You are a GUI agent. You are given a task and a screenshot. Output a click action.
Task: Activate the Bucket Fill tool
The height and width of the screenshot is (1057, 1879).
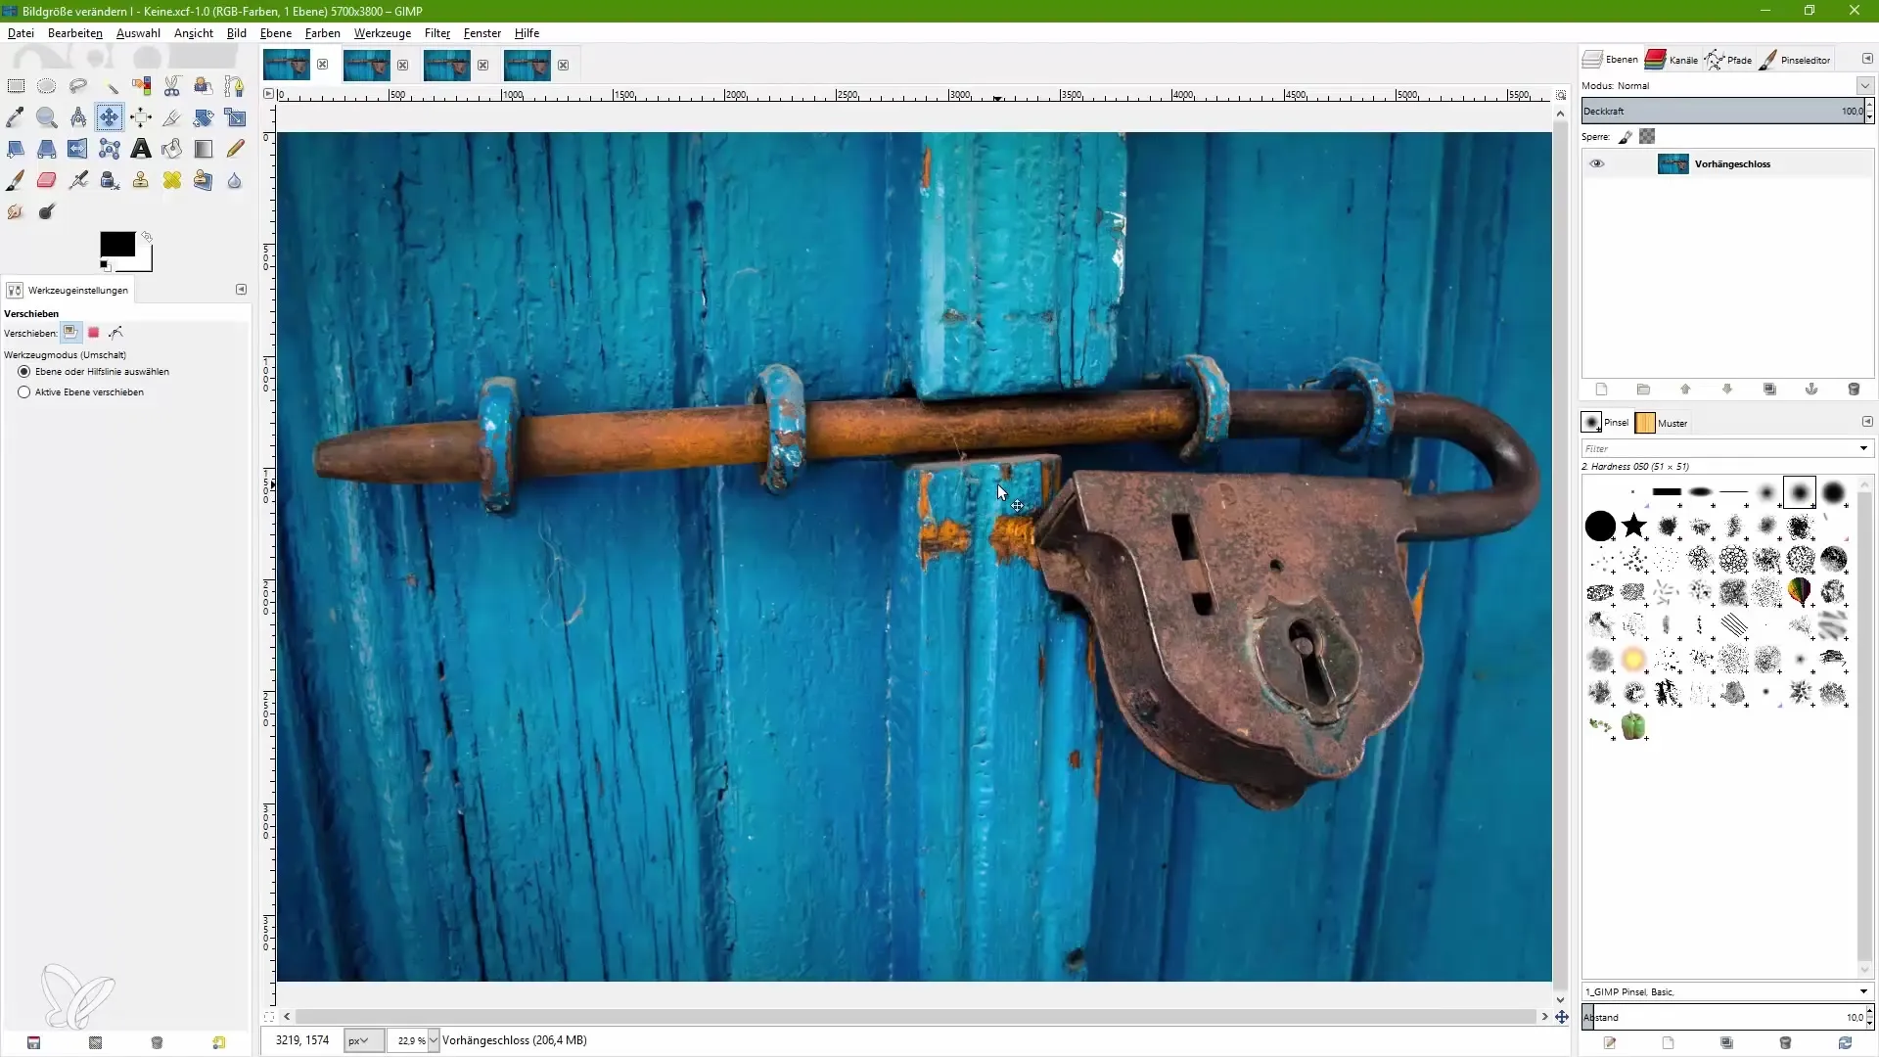[x=172, y=149]
